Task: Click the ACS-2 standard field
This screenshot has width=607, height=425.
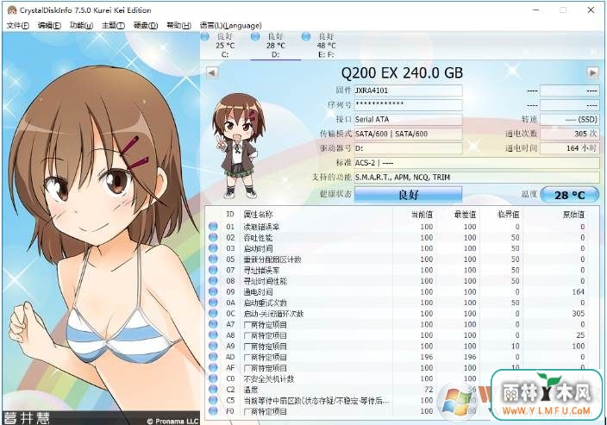Action: [x=477, y=163]
